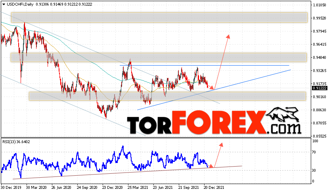This screenshot has height=192, width=329.
Task: Click the 0.94840 price axis label
Action: [319, 58]
